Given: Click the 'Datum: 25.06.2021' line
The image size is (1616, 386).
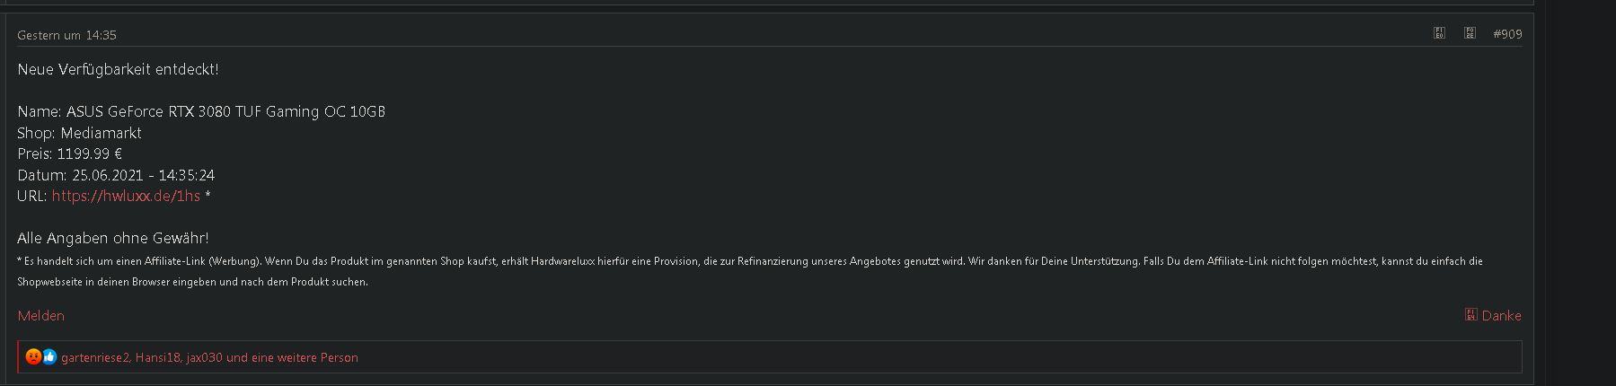Looking at the screenshot, I should pyautogui.click(x=115, y=175).
